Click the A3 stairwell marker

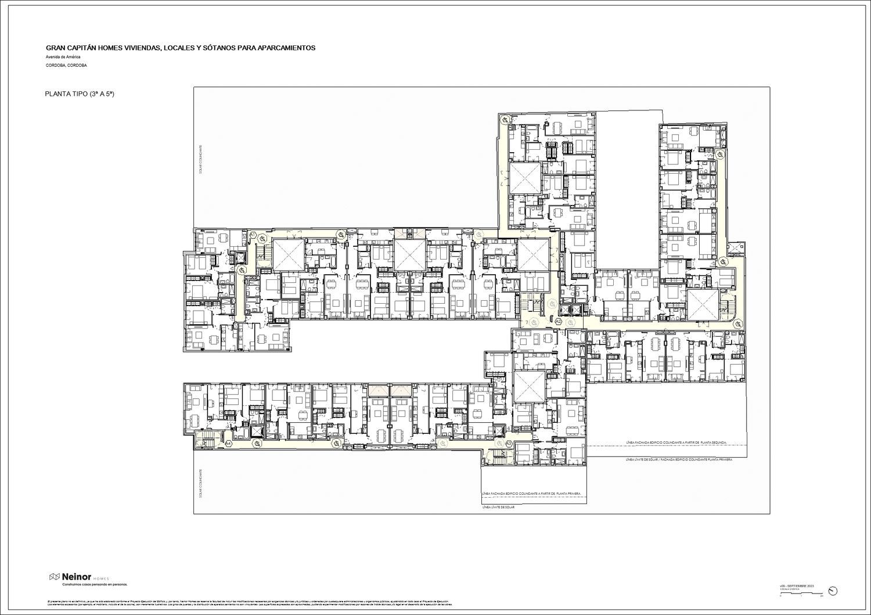(x=509, y=444)
